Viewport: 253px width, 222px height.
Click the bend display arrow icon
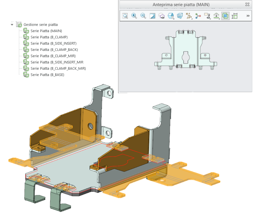click(x=216, y=16)
